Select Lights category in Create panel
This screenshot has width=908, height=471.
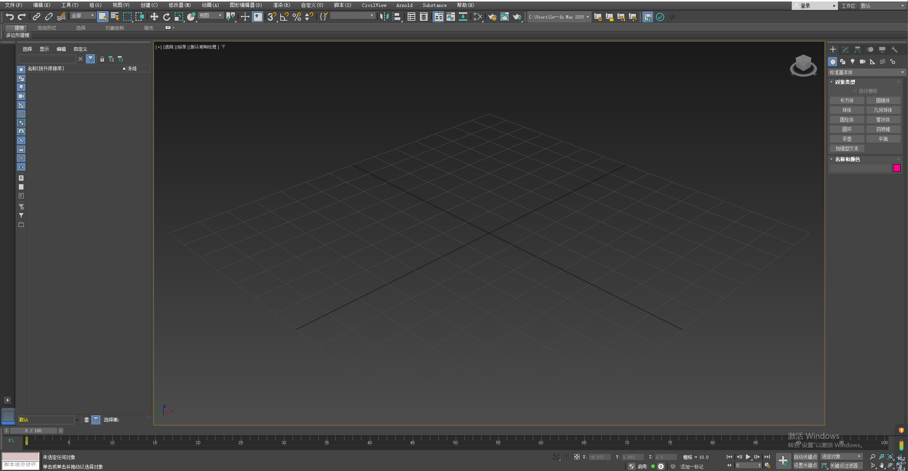tap(853, 62)
